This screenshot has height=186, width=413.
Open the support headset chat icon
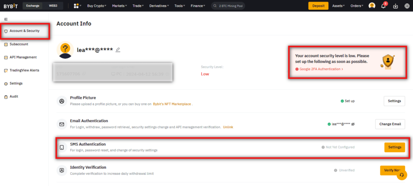[x=402, y=175]
